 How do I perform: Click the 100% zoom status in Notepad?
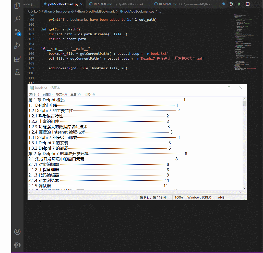pos(179,197)
